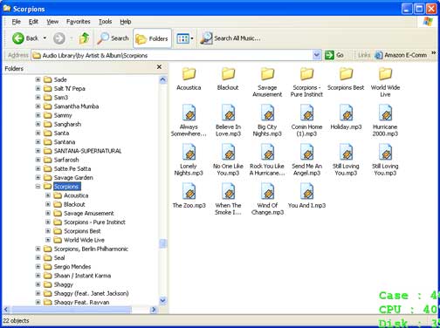Screen dimensions: 440x328
Task: Select Holiday.mp3 file
Action: tap(346, 117)
